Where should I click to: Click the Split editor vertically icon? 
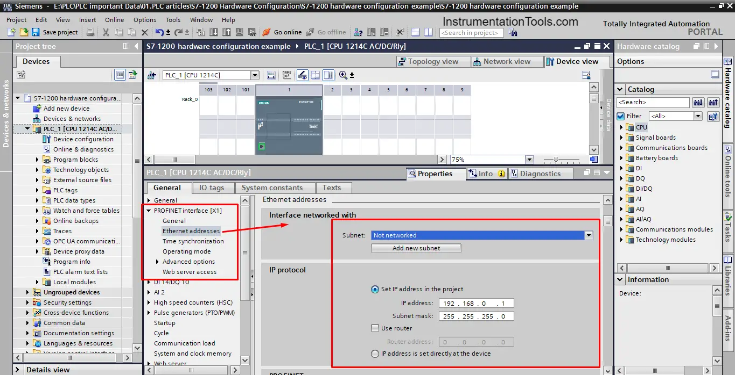(429, 32)
